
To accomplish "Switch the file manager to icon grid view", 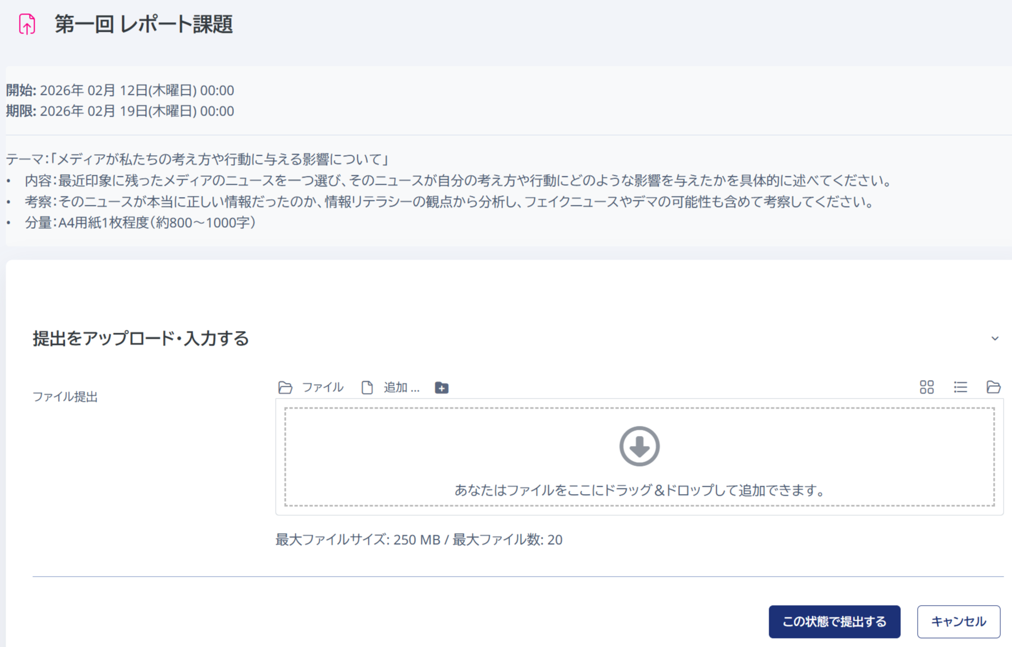I will coord(927,387).
